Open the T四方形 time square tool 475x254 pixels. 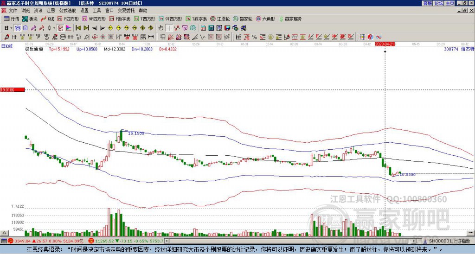coord(145,19)
